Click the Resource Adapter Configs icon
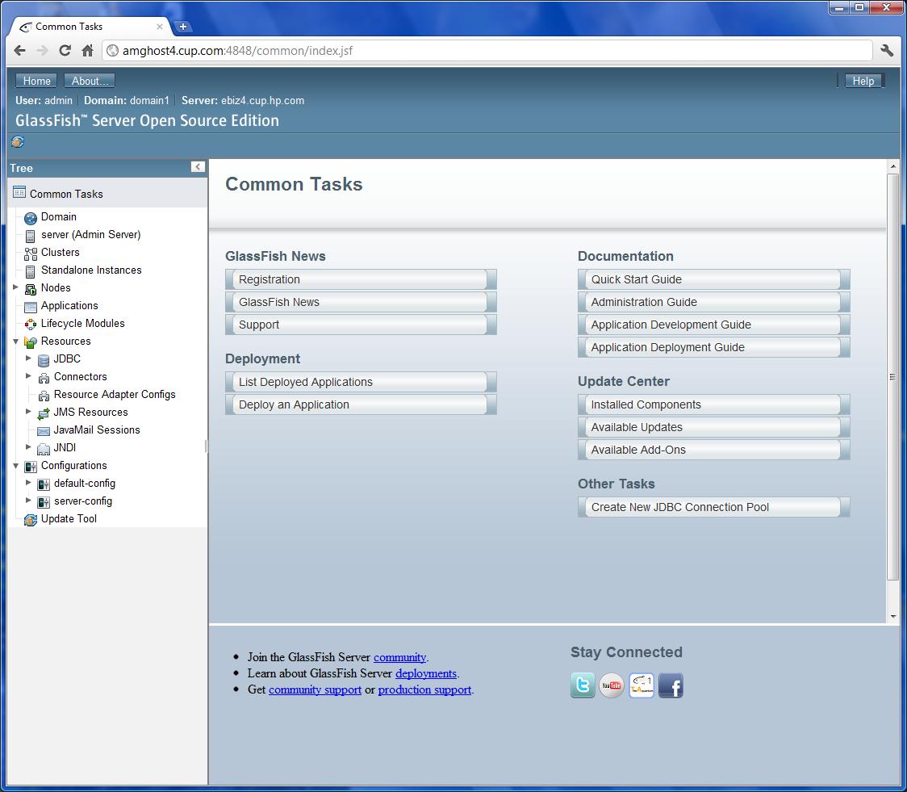This screenshot has width=907, height=792. (43, 394)
